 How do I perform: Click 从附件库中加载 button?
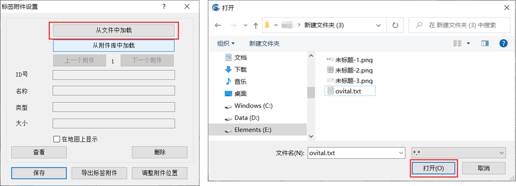click(x=113, y=46)
